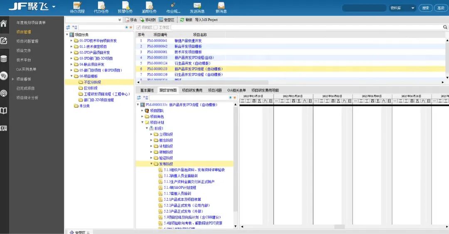Toggle the 归档区 checkbox
Image resolution: width=449 pixels, height=234 pixels.
(x=138, y=27)
